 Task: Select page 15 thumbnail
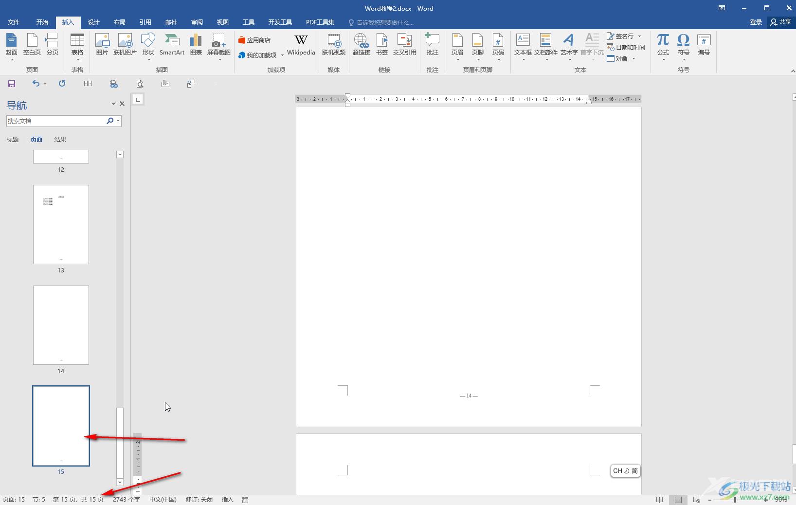point(61,426)
